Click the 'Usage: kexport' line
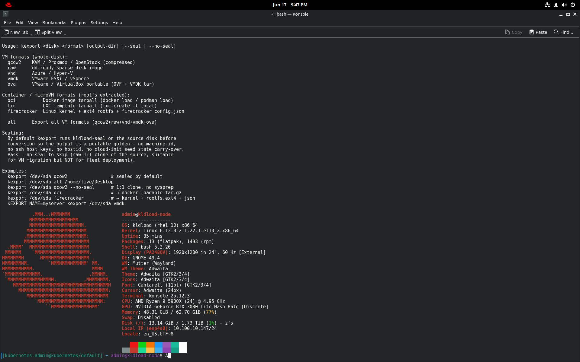Screen dimensions: 580x362 click(89, 46)
